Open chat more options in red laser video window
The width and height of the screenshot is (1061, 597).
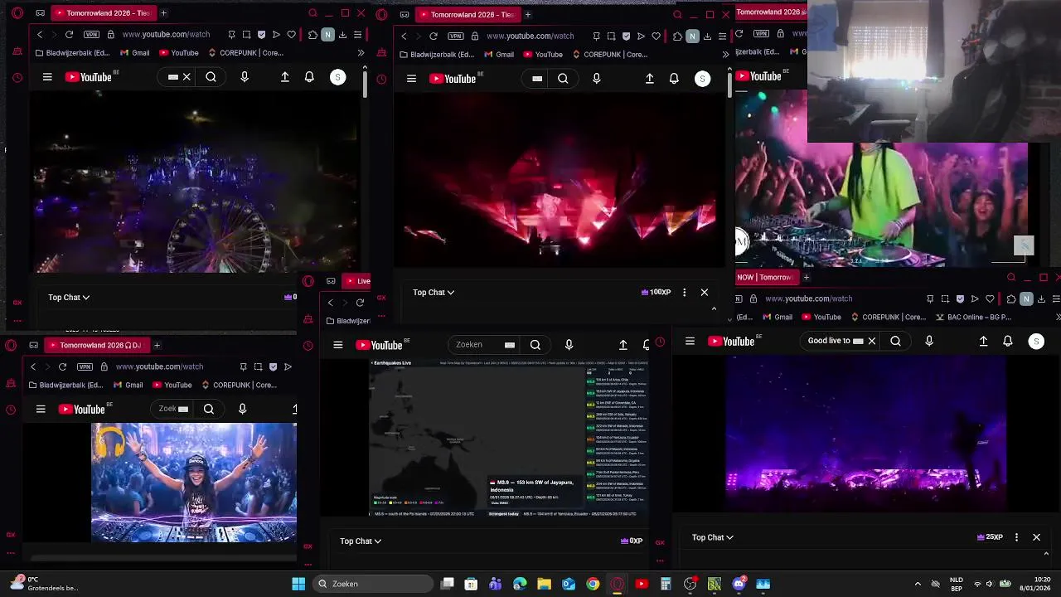tap(684, 292)
